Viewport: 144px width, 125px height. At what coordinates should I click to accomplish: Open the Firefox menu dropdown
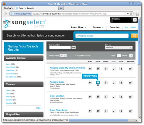coord(9,8)
